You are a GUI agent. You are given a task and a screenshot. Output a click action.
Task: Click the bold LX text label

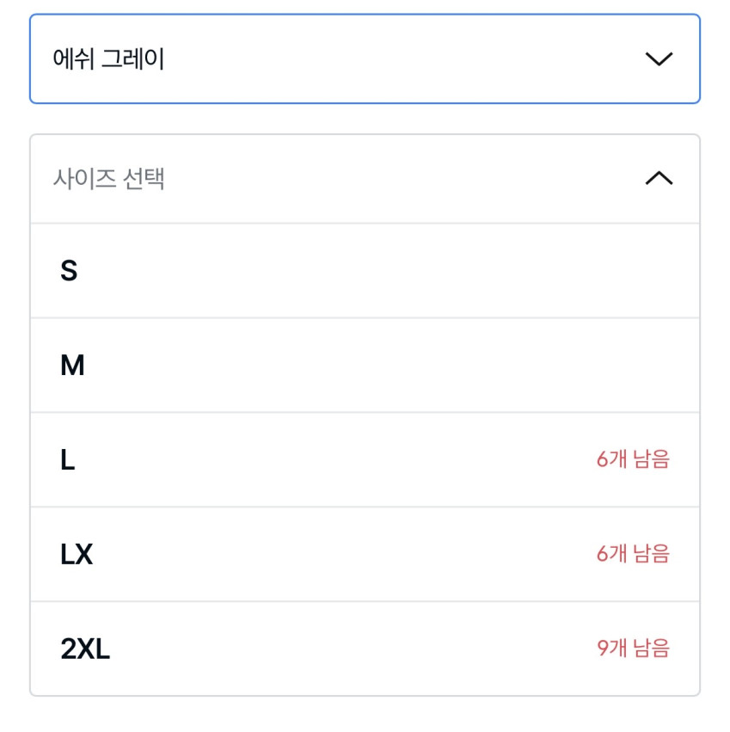click(x=77, y=555)
